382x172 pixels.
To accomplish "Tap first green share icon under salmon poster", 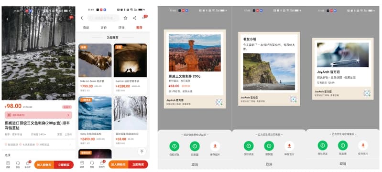I will pyautogui.click(x=175, y=146).
